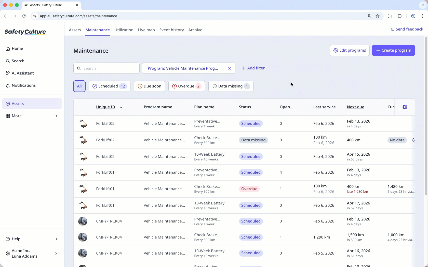Open the sidebar Search page
Screen dimensions: 428x267
coord(32,61)
